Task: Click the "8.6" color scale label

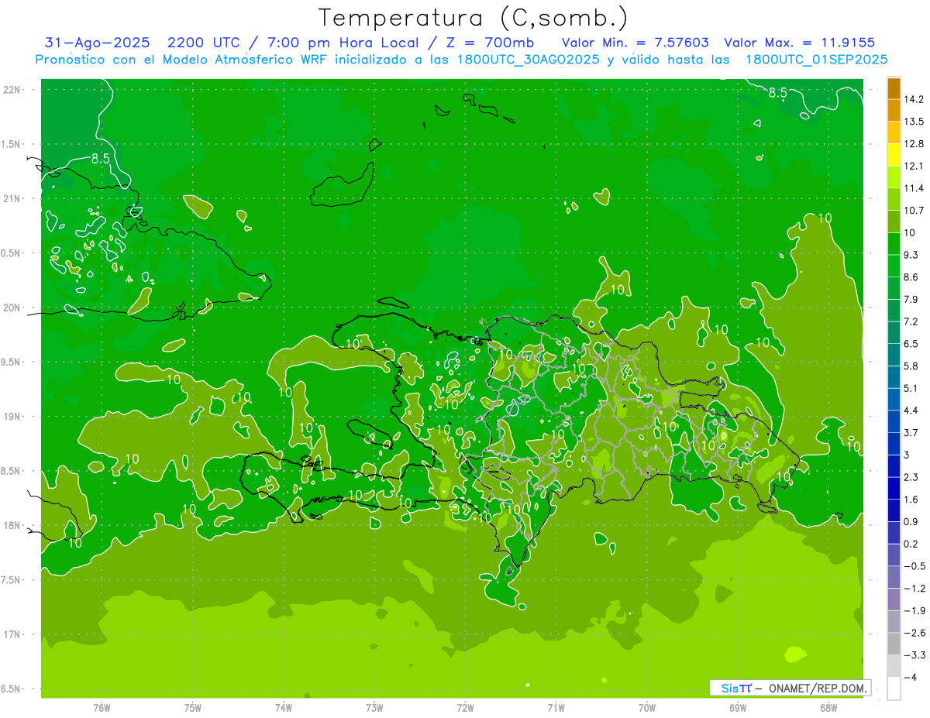Action: tap(911, 277)
